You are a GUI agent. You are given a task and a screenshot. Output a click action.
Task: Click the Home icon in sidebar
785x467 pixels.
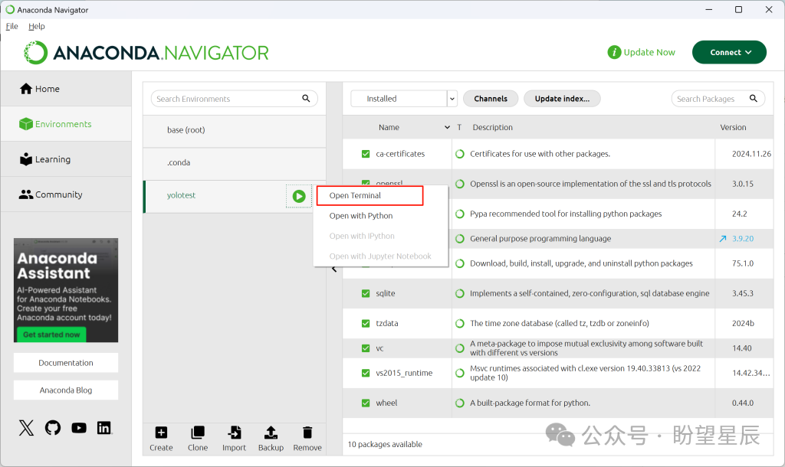(25, 89)
